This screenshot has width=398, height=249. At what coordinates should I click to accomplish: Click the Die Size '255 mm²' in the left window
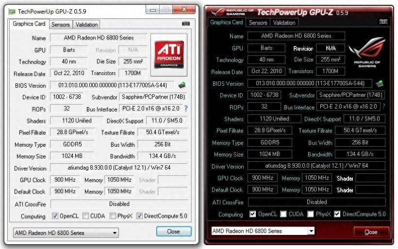[133, 62]
